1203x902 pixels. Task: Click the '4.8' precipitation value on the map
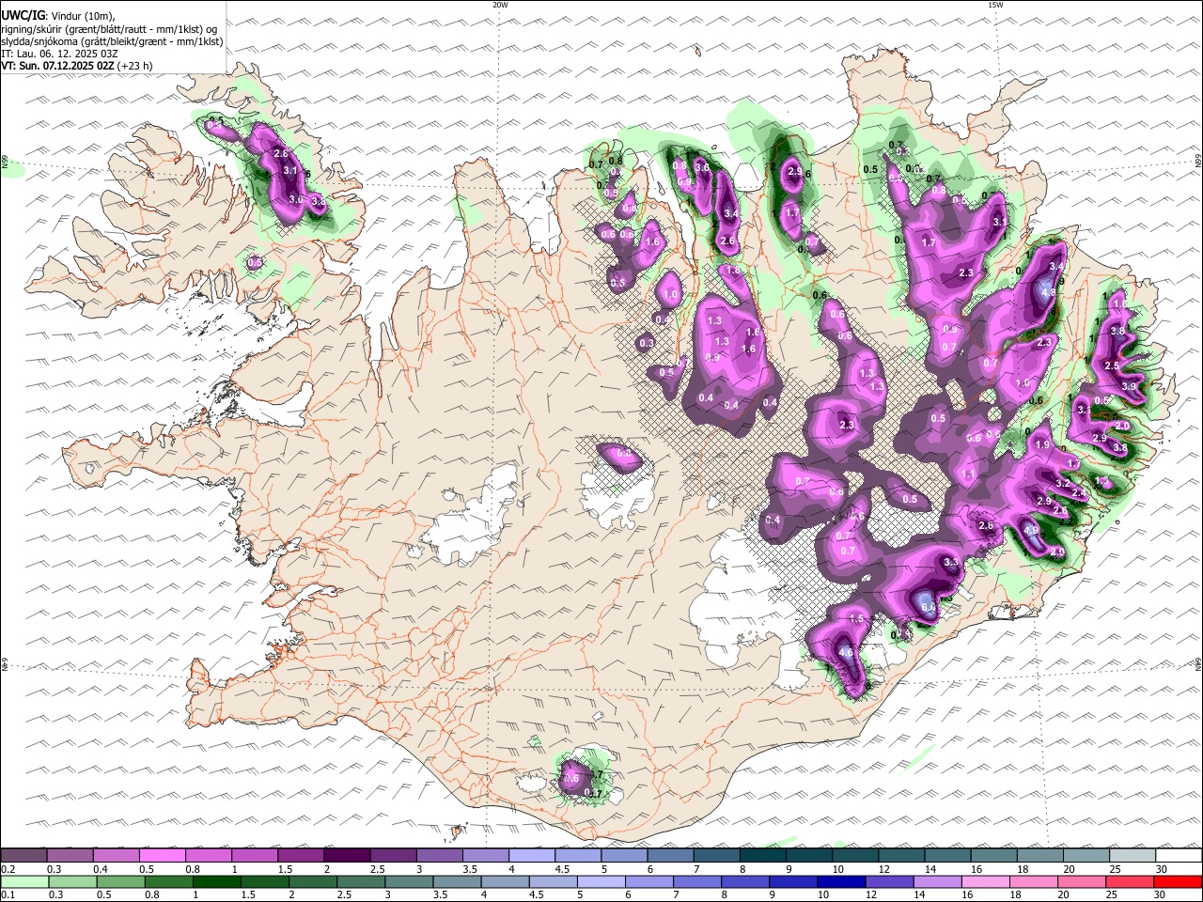point(1049,292)
